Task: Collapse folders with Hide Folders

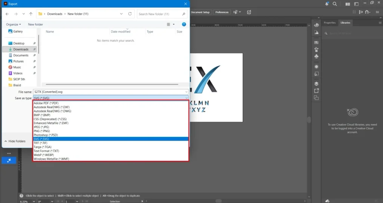Action: pos(15,141)
